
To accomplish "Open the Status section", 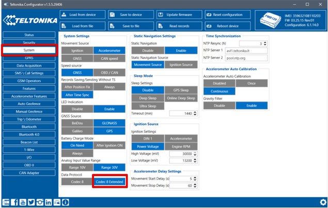I will coord(29,35).
